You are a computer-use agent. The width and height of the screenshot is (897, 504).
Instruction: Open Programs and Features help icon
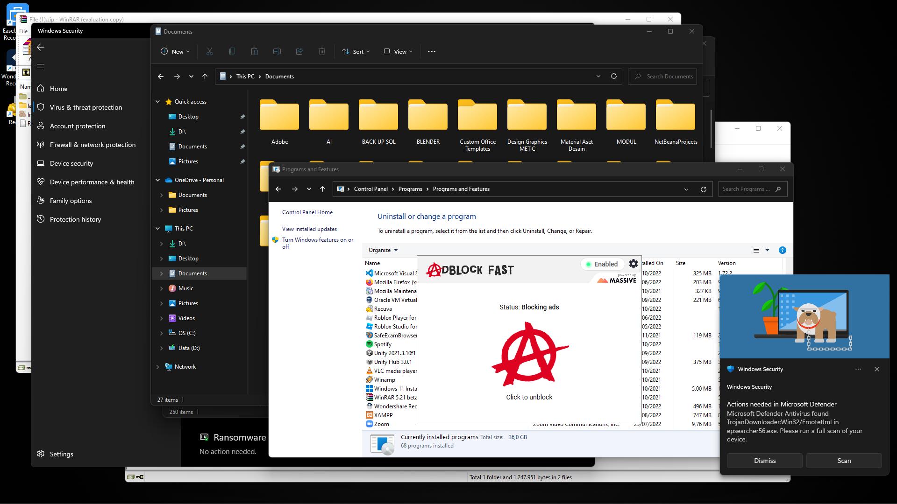(782, 251)
